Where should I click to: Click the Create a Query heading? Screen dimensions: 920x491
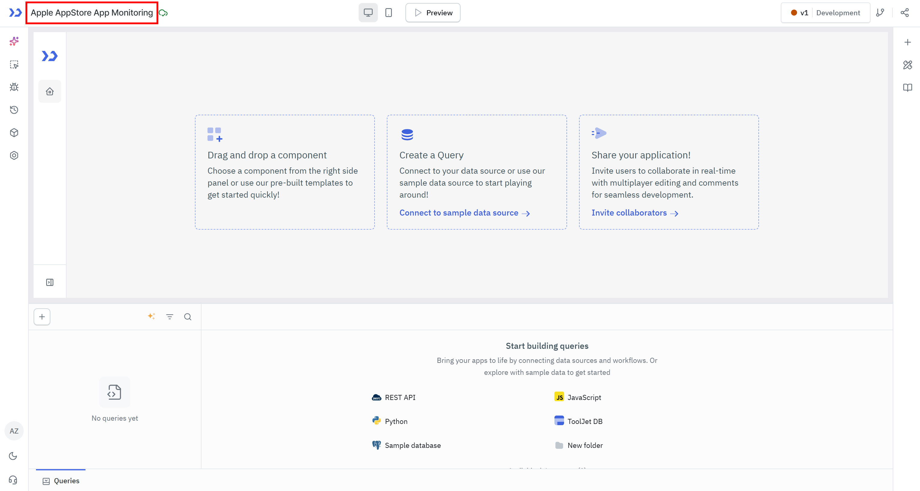432,155
